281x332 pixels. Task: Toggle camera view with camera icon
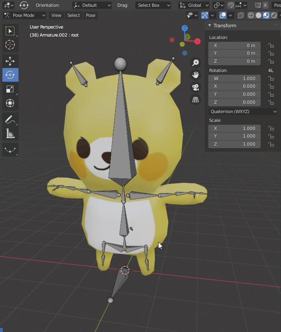coord(195,87)
